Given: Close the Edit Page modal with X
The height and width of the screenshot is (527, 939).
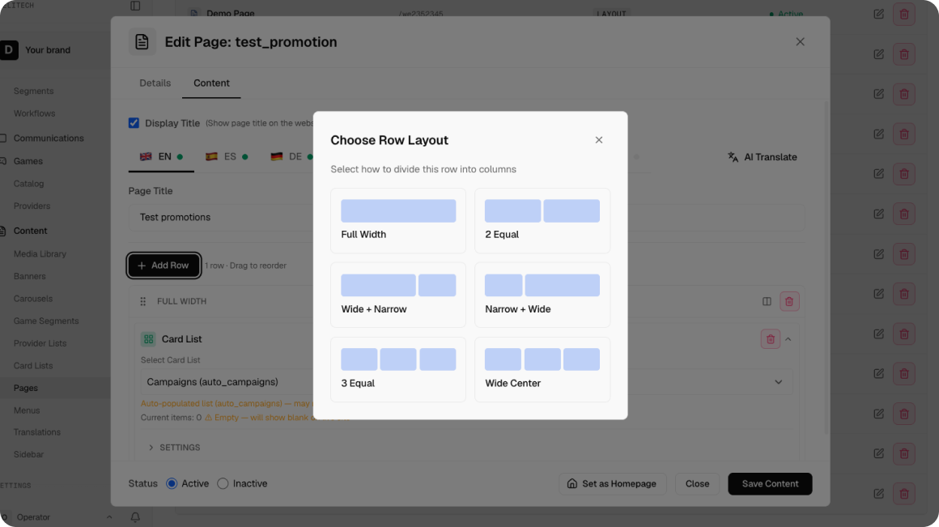Looking at the screenshot, I should 800,42.
